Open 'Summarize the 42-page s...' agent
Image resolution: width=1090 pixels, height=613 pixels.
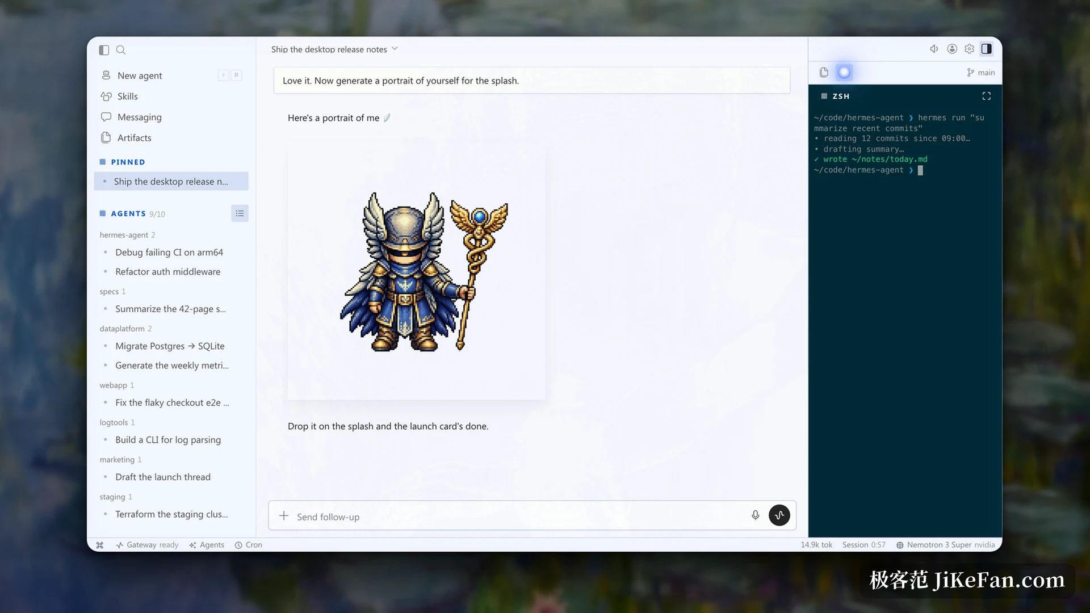[x=170, y=309]
